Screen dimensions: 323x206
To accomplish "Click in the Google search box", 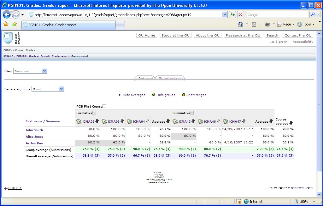I will pos(277,14).
